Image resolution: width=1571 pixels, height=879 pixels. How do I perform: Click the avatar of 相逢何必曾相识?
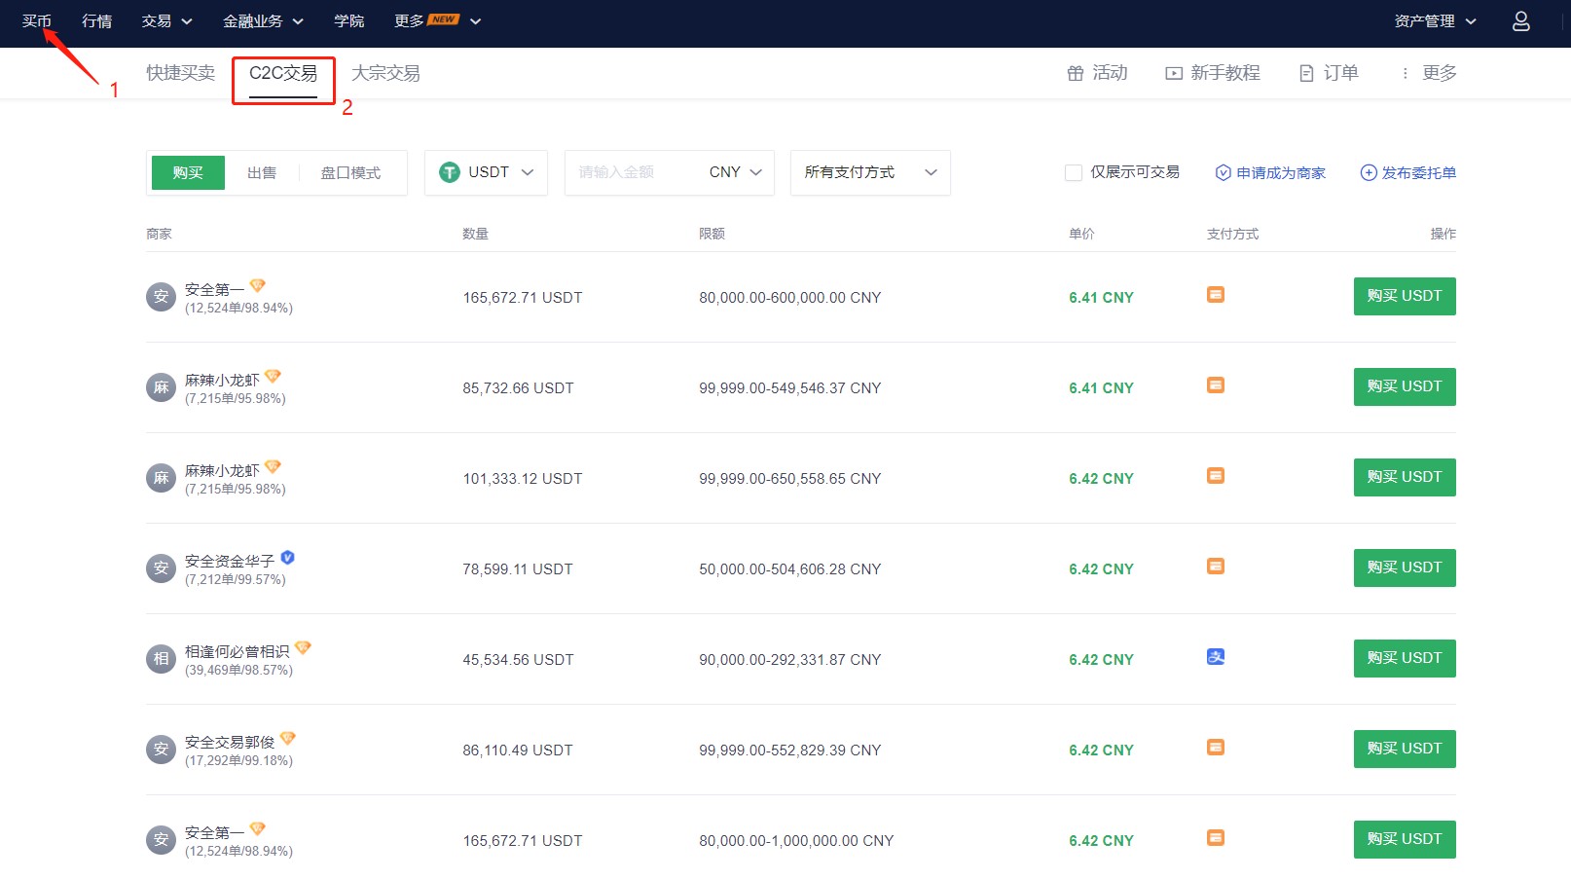[x=161, y=659]
